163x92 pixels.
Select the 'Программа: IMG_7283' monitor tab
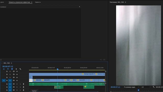pyautogui.click(x=117, y=2)
